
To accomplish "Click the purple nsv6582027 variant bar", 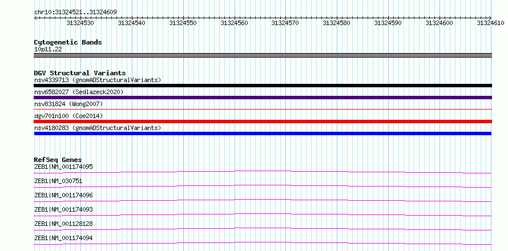I will (x=263, y=98).
